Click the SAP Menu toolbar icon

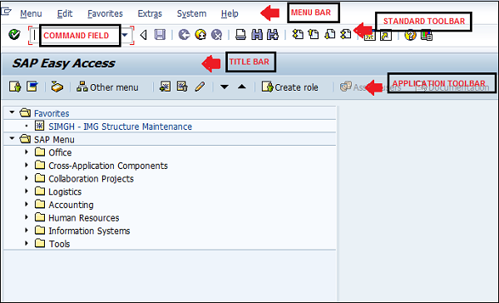point(32,87)
